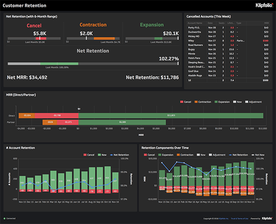Click the Direct expansion bar showing $11,823
The width and height of the screenshot is (276, 224).
[x=171, y=116]
